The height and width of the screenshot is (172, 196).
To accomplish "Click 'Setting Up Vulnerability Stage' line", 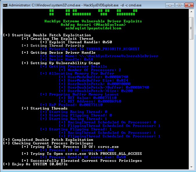I will tap(61, 63).
